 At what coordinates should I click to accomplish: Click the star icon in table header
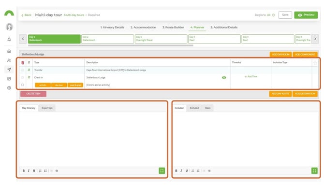[x=315, y=63]
